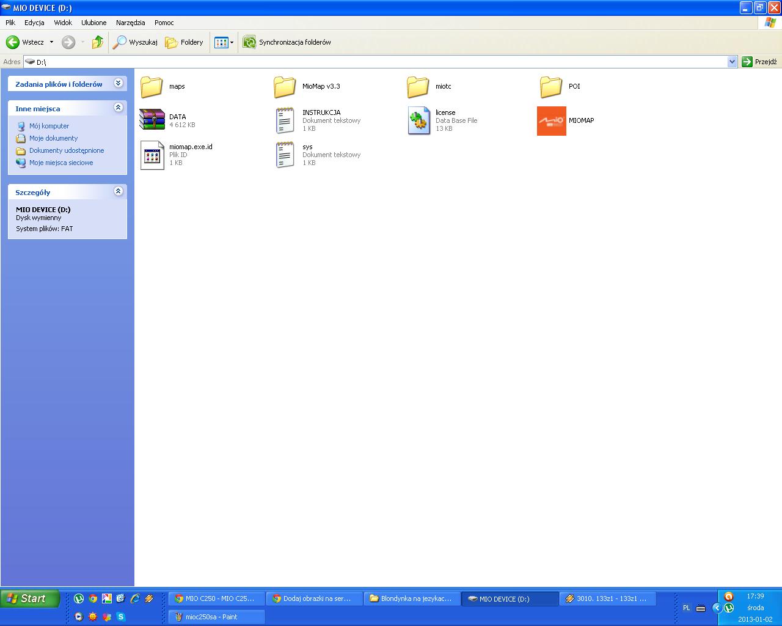The height and width of the screenshot is (626, 782).
Task: Open the Views dropdown in toolbar
Action: (x=224, y=42)
